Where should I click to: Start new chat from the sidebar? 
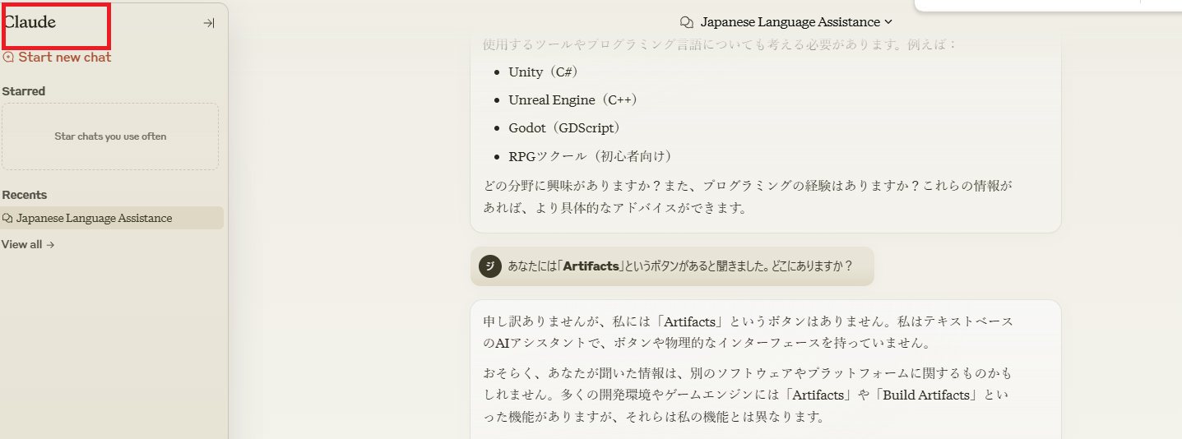coord(57,58)
